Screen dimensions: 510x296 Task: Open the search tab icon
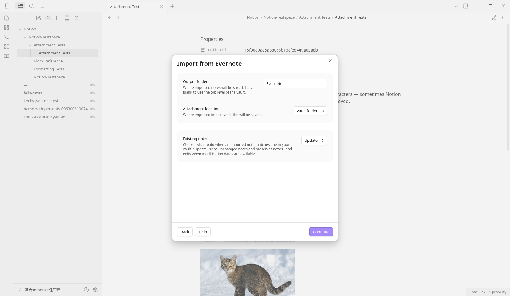(31, 6)
